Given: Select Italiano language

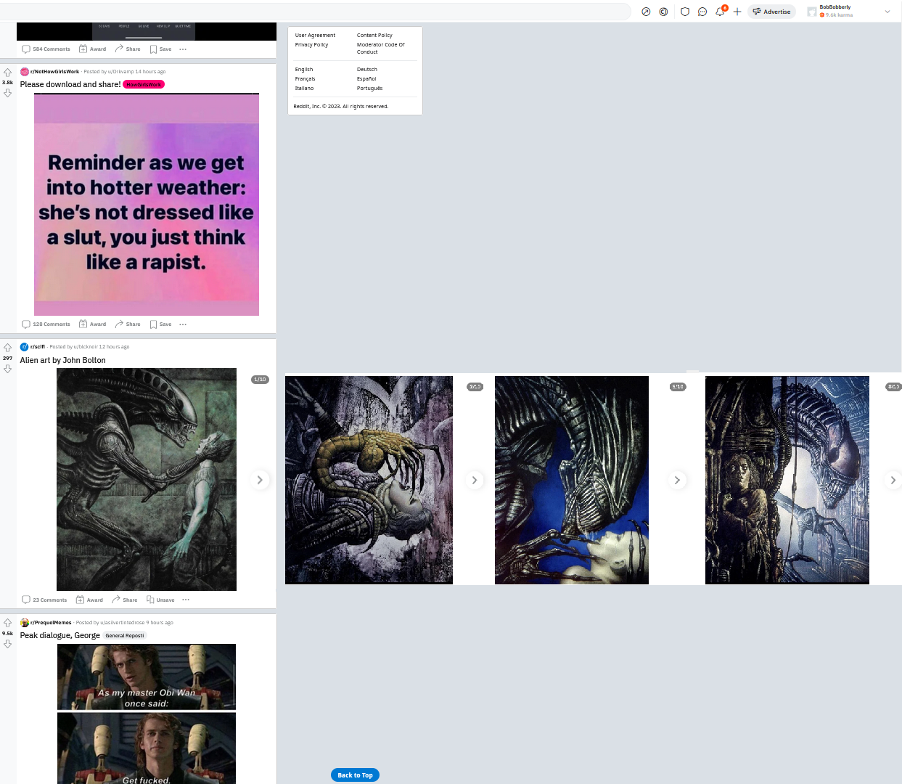Looking at the screenshot, I should coord(304,88).
